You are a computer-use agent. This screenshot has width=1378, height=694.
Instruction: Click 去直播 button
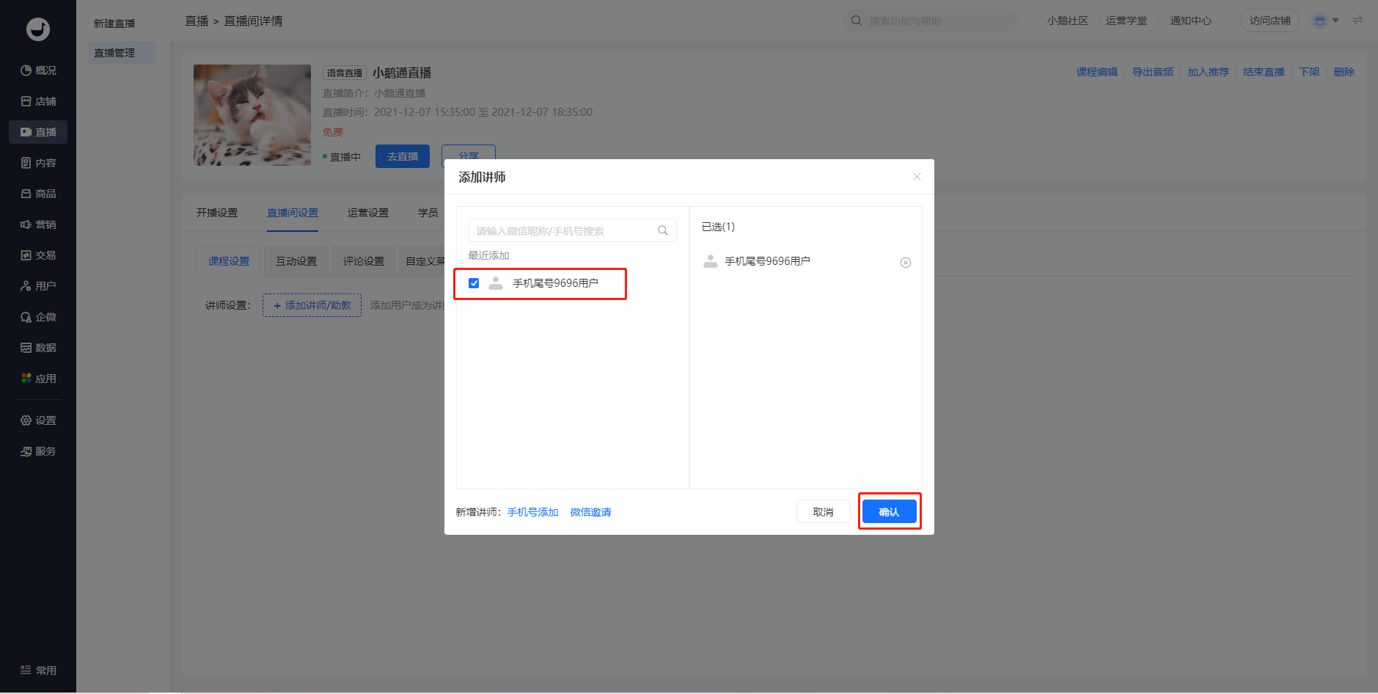tap(403, 156)
